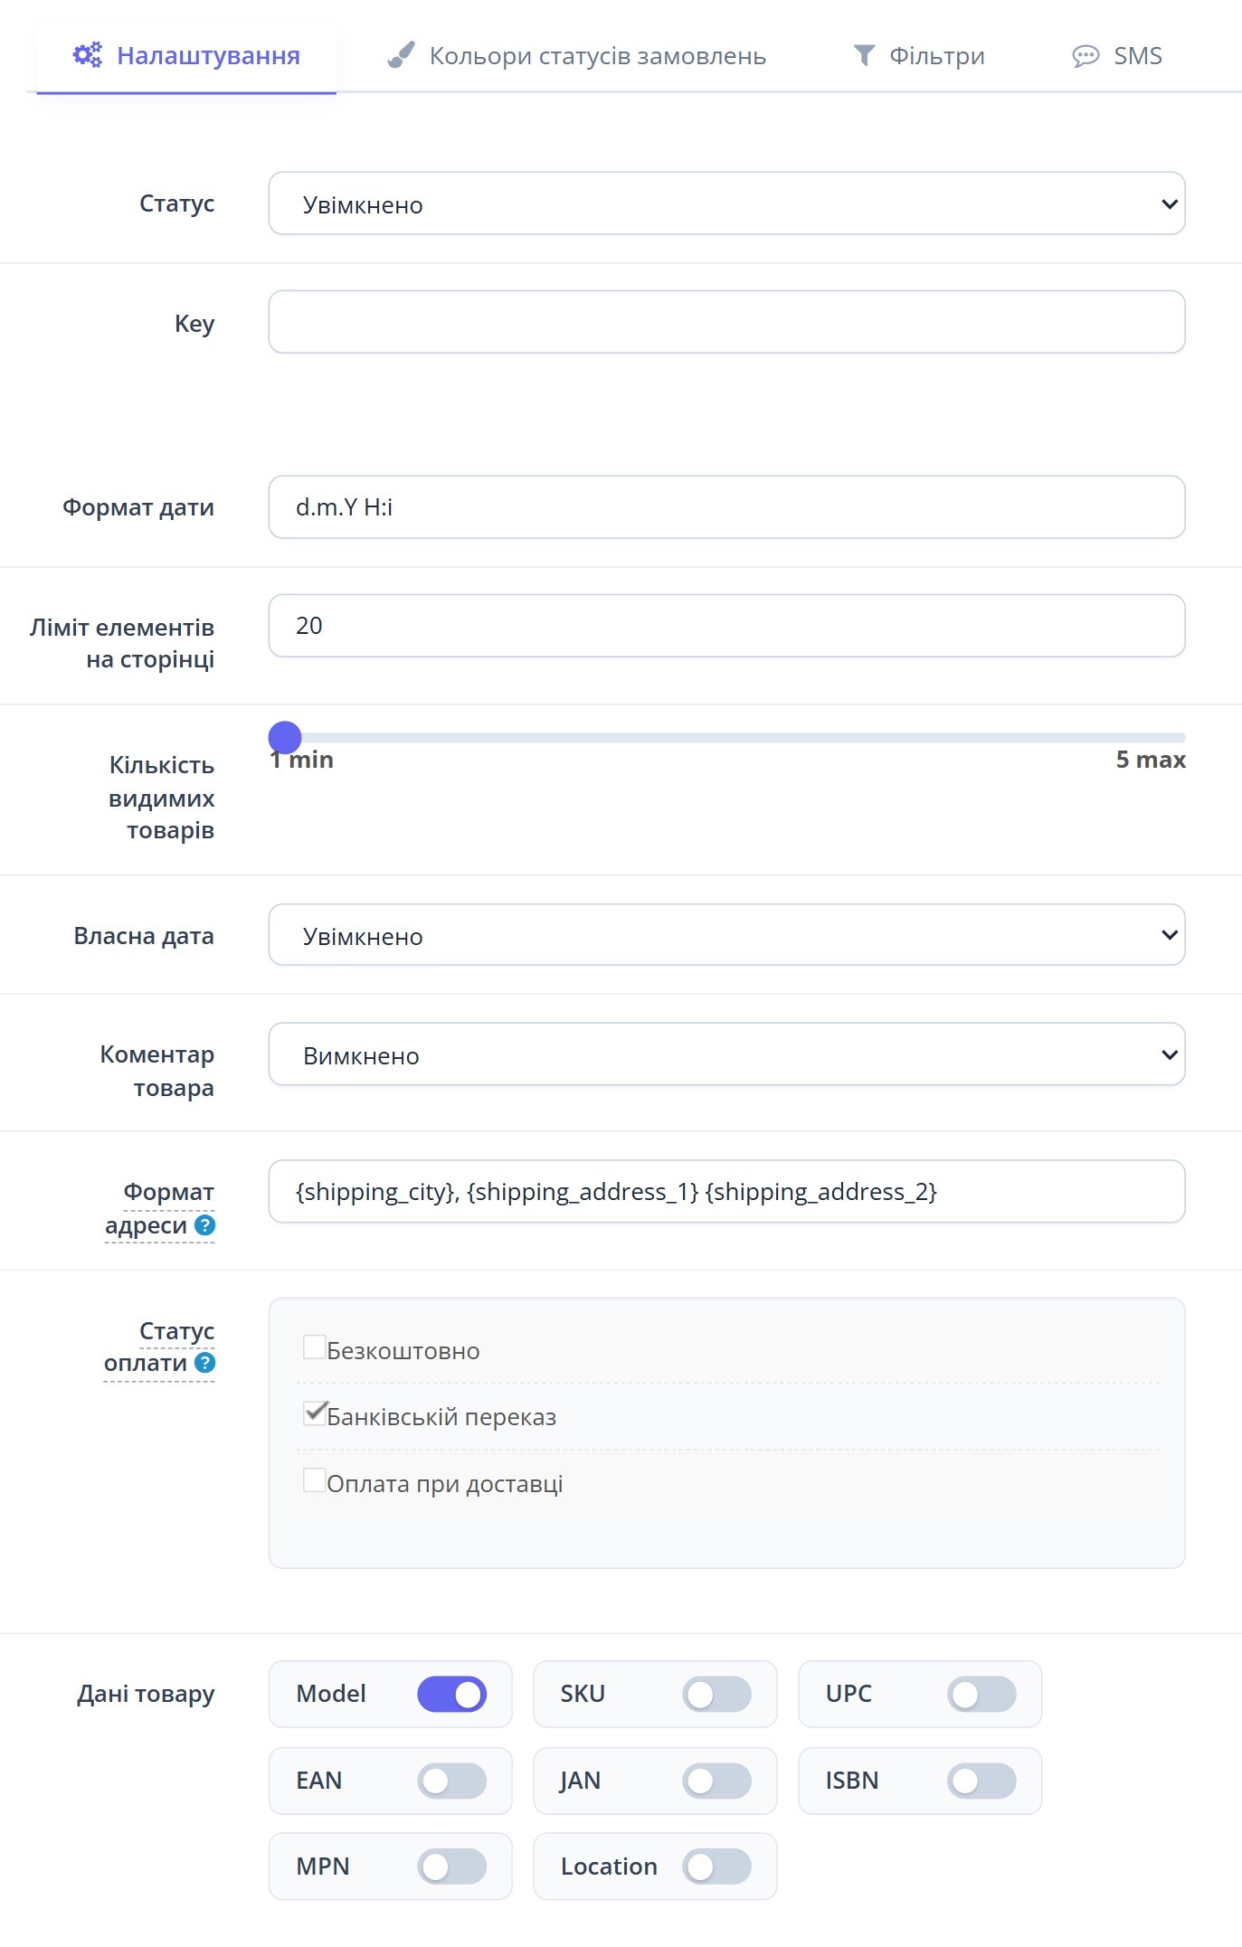Enable the UPC toggle
Screen dimensions: 1242x1947
[981, 1695]
